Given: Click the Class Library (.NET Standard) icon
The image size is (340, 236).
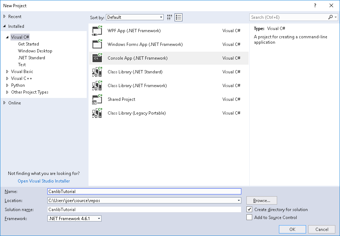Looking at the screenshot, I should 97,72.
